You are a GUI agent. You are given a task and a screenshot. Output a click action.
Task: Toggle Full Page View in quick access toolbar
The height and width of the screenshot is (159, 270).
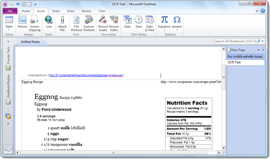click(x=30, y=4)
